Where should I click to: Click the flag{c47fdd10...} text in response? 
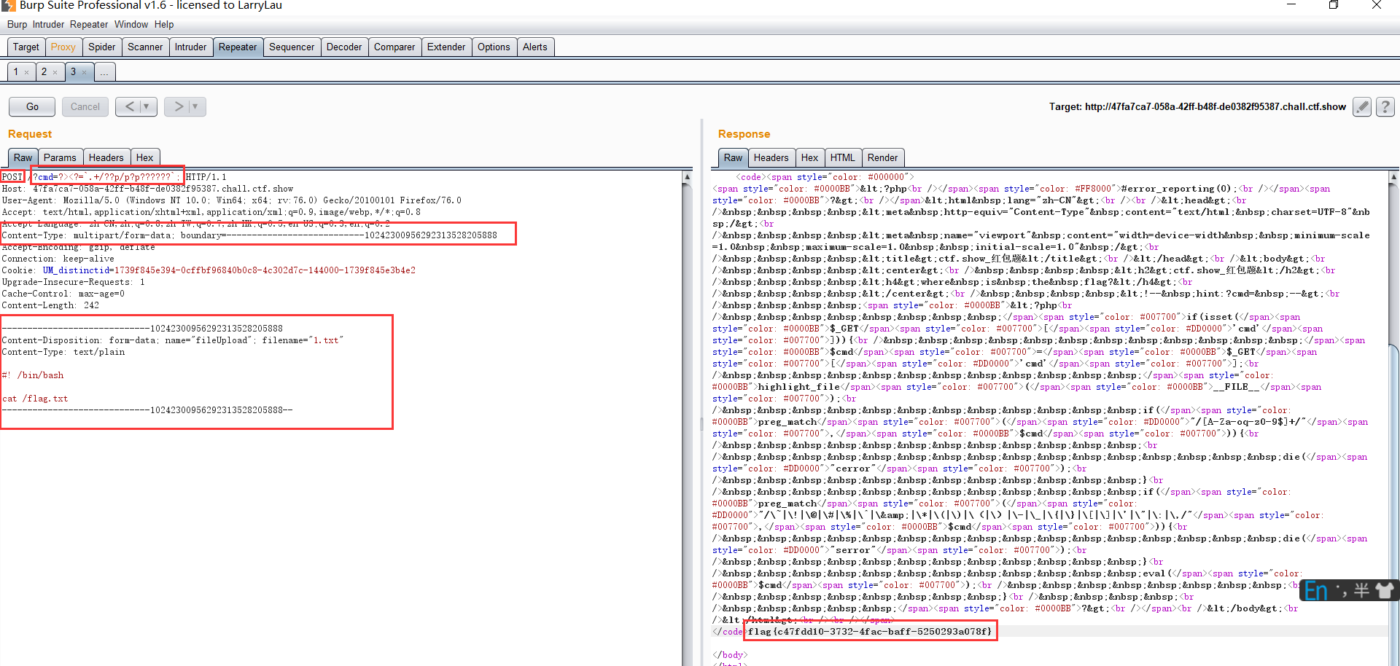pos(870,632)
